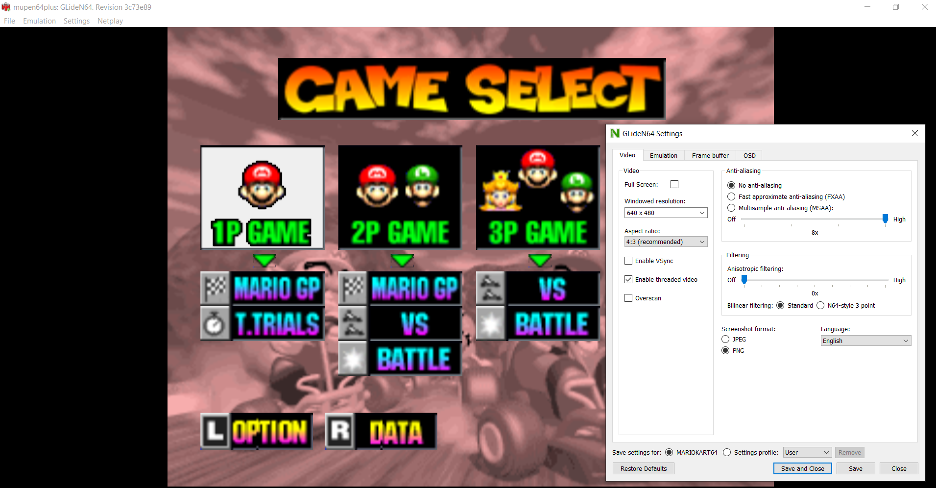Click the L button icon next to OPTION

click(215, 431)
